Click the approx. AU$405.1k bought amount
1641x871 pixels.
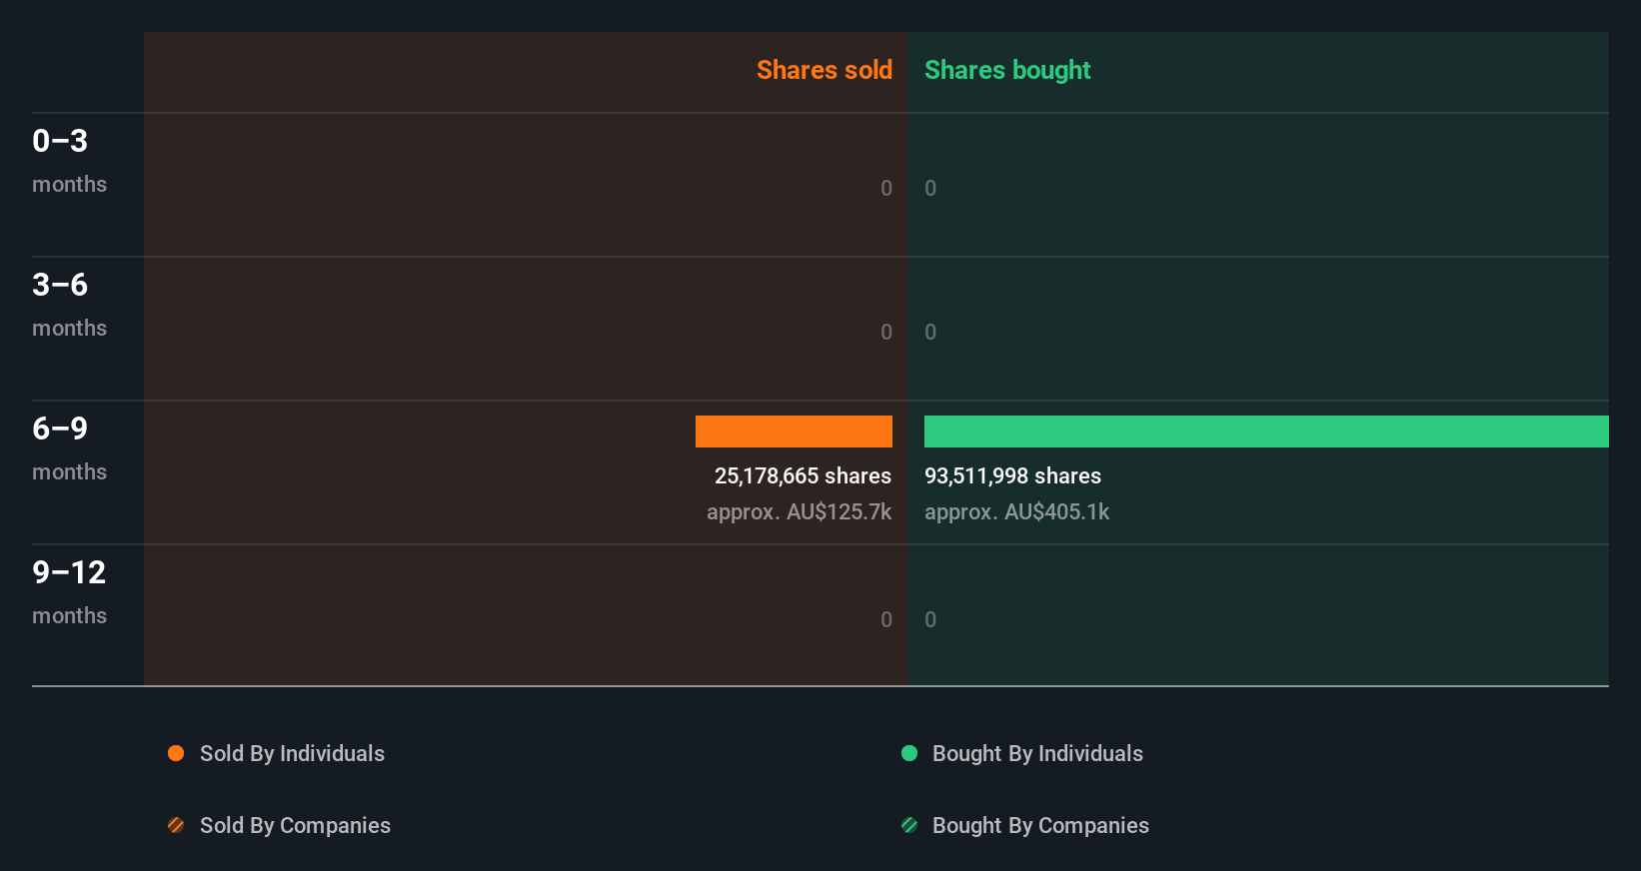click(x=1016, y=511)
